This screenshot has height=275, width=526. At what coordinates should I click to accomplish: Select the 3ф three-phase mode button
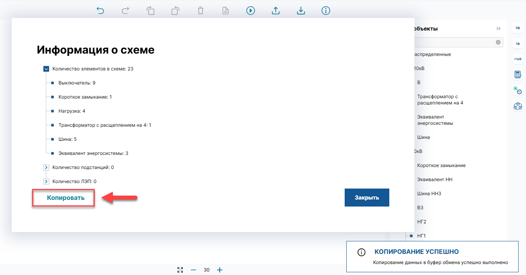518,28
